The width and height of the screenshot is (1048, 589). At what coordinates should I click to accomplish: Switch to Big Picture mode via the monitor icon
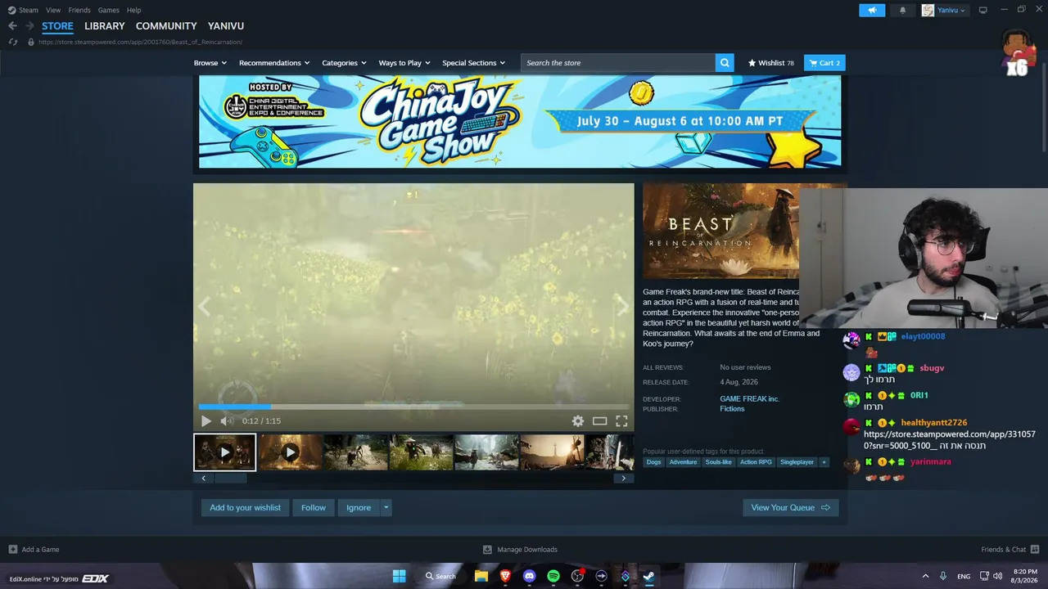click(982, 10)
